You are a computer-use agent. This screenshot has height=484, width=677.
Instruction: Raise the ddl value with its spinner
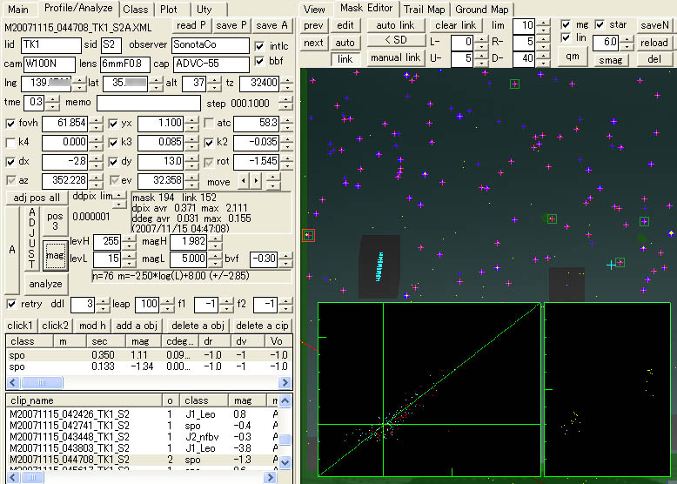(103, 300)
